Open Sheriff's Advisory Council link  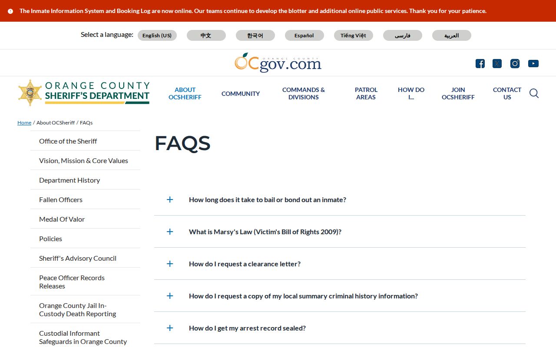click(85, 258)
